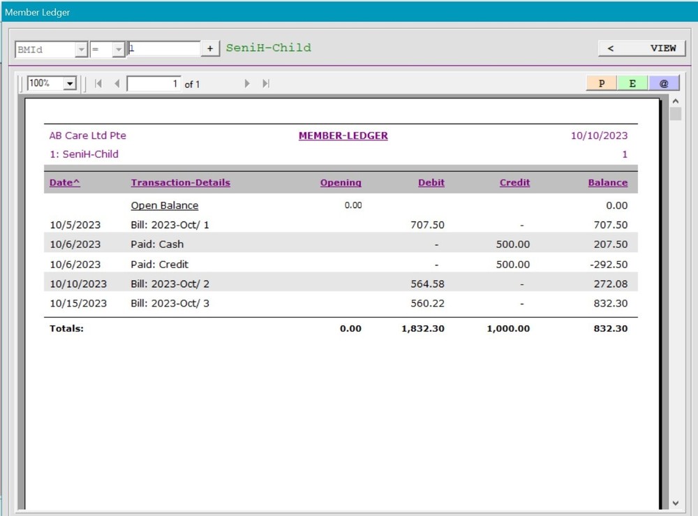
Task: Go to previous page of report
Action: (117, 83)
